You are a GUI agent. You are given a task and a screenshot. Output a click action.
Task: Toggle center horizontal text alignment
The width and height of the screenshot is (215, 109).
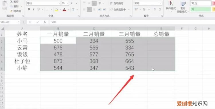[89, 9]
